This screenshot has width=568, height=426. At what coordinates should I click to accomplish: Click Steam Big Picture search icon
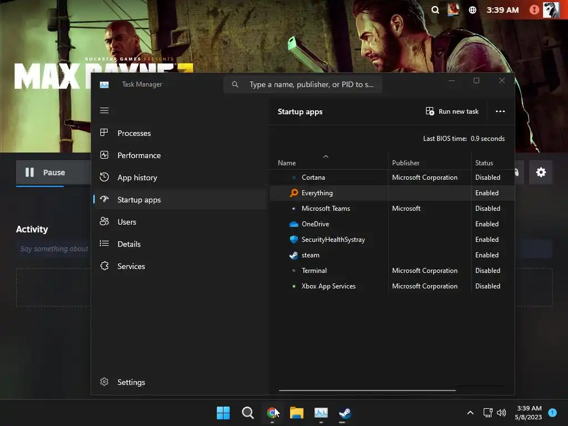pyautogui.click(x=435, y=10)
